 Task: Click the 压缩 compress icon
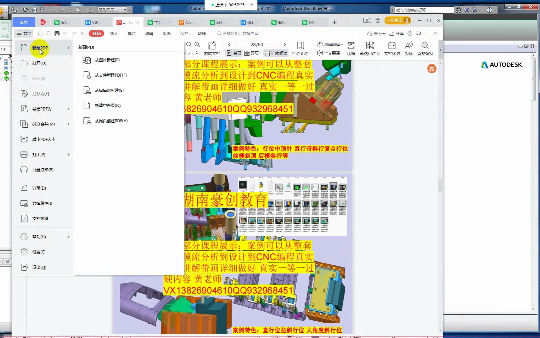pyautogui.click(x=351, y=49)
